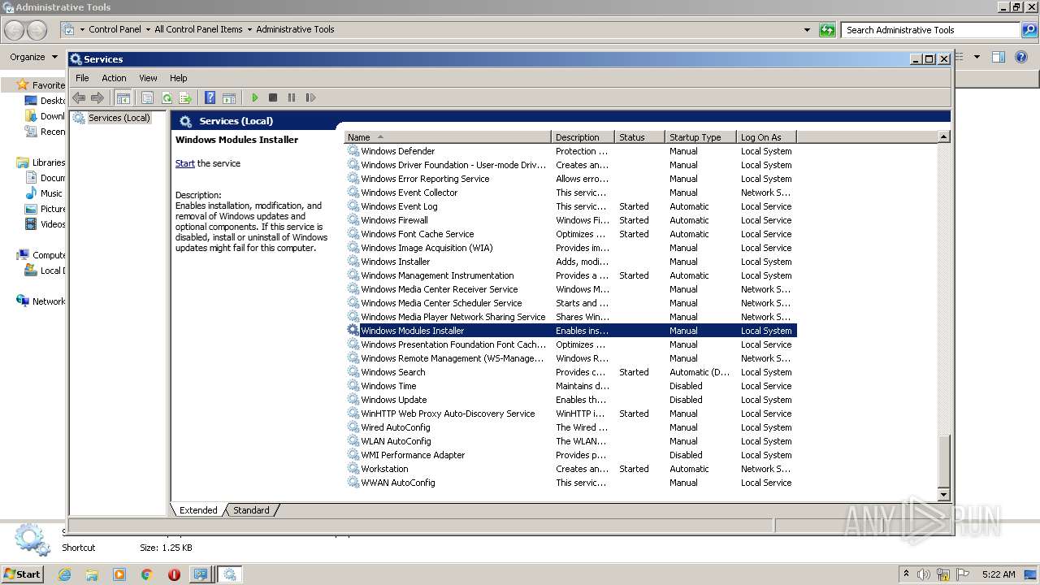The image size is (1040, 585).
Task: Open Internet Explorer from the taskbar
Action: [x=64, y=574]
